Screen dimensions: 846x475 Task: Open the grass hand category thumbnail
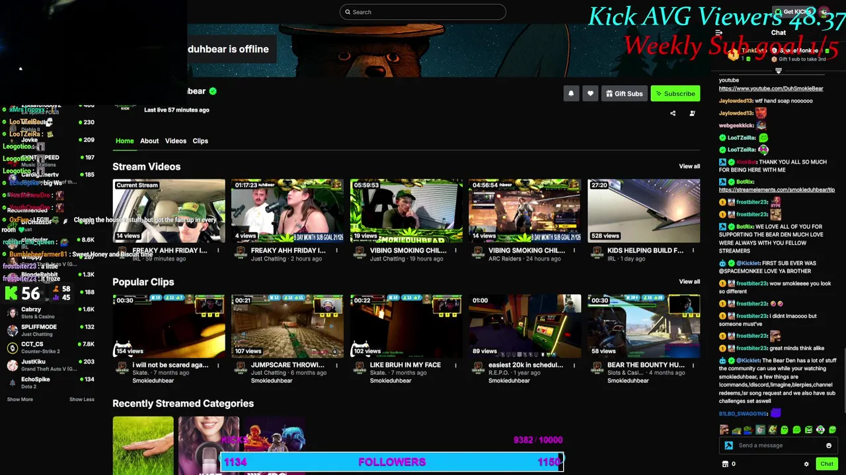(143, 446)
